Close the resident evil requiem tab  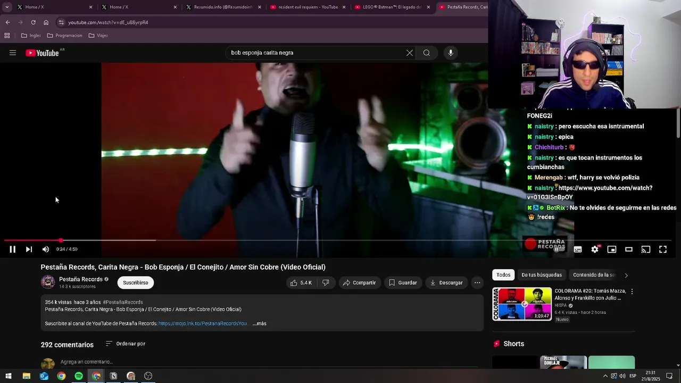point(344,7)
